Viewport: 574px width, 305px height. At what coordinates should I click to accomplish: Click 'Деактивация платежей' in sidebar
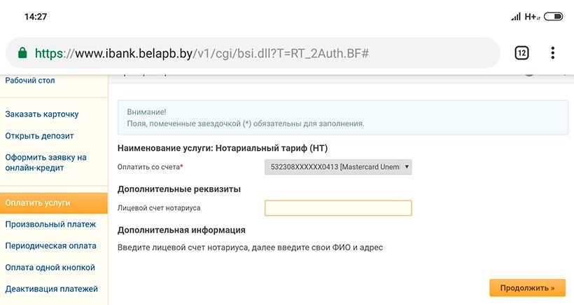pos(51,289)
